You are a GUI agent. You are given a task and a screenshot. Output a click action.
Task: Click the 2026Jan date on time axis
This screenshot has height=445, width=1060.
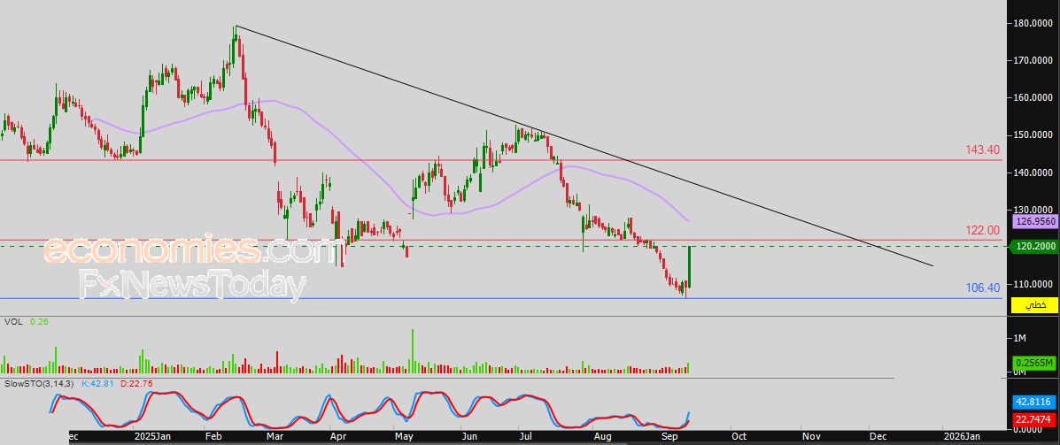(961, 436)
